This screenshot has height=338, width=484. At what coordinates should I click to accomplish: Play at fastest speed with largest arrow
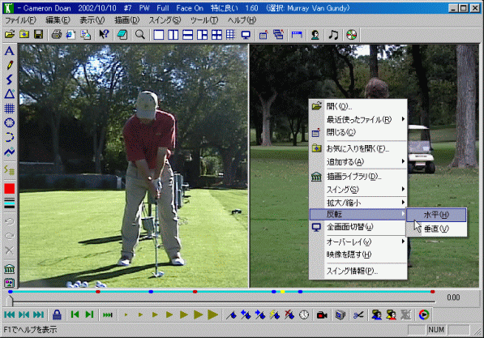(x=212, y=314)
